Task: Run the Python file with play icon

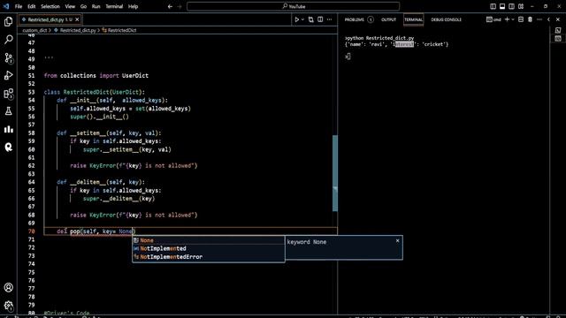Action: tap(297, 19)
